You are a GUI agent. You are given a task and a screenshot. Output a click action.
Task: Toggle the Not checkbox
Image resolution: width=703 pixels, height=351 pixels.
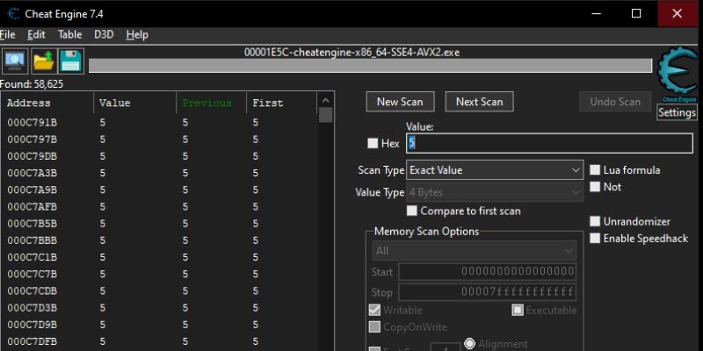coord(595,187)
